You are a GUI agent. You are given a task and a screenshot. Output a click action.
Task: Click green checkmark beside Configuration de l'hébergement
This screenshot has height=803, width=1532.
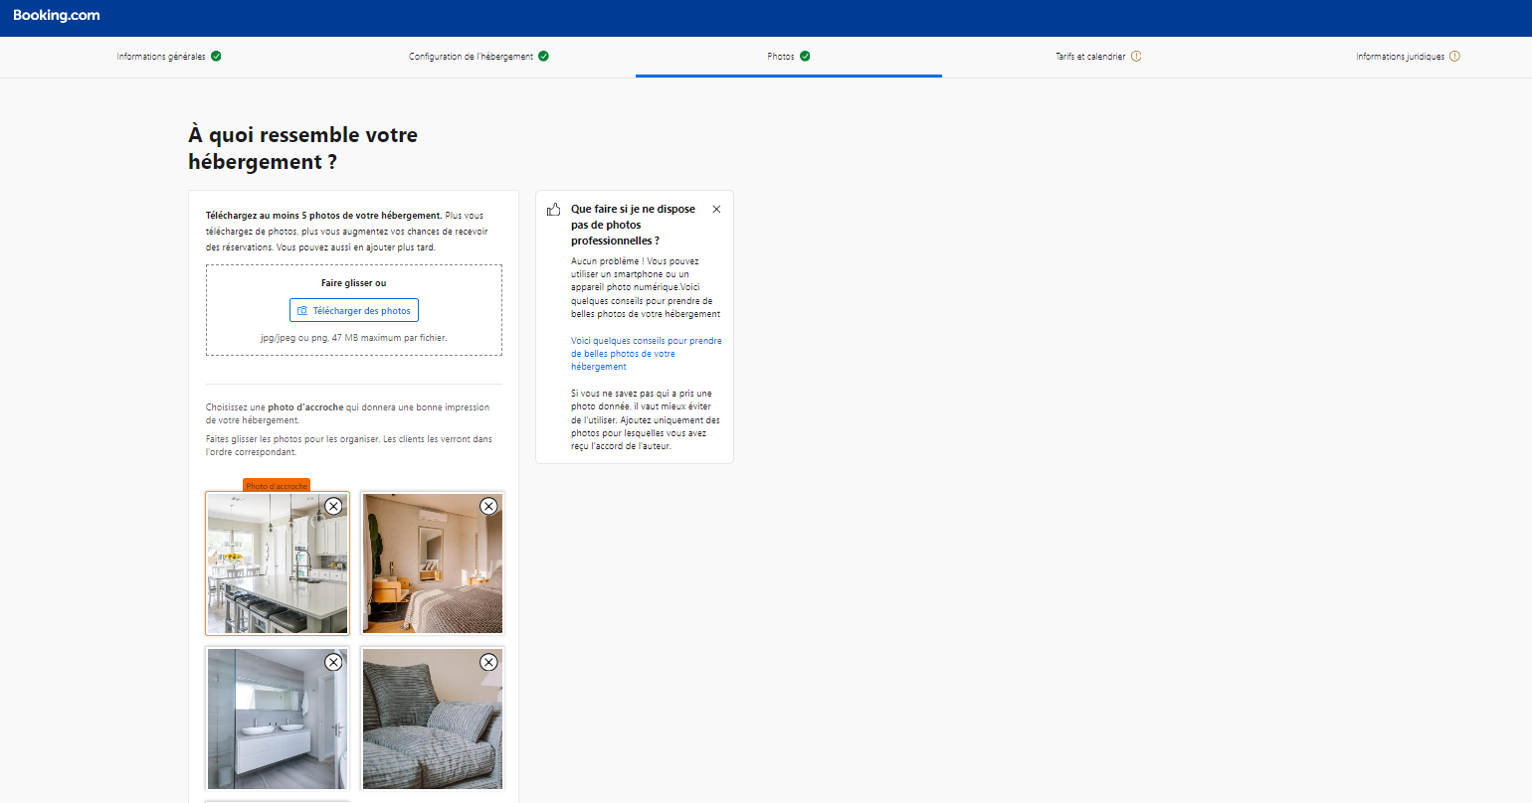pos(543,57)
